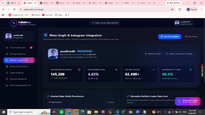Bookmark this page with star icon
205x115 pixels.
point(172,9)
